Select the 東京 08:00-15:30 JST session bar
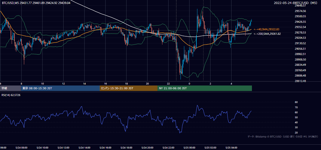This screenshot has height=150, width=321. [60, 88]
